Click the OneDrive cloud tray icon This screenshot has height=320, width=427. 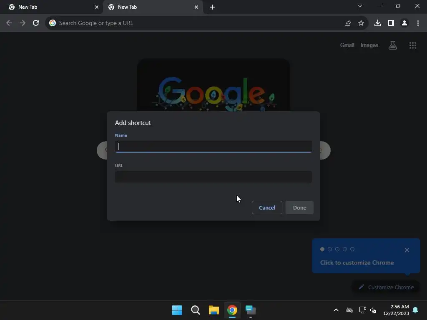point(349,310)
